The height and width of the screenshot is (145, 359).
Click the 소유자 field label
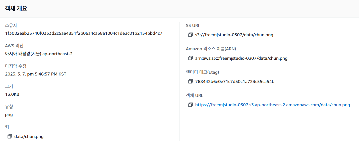pyautogui.click(x=11, y=25)
